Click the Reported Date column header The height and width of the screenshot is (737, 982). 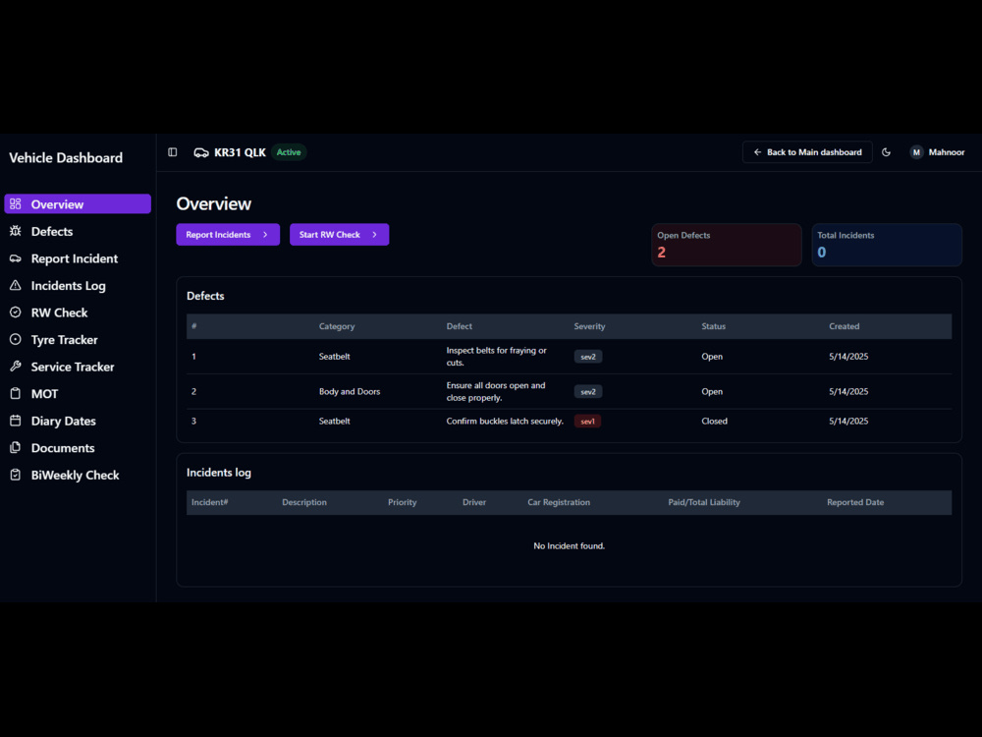[855, 502]
